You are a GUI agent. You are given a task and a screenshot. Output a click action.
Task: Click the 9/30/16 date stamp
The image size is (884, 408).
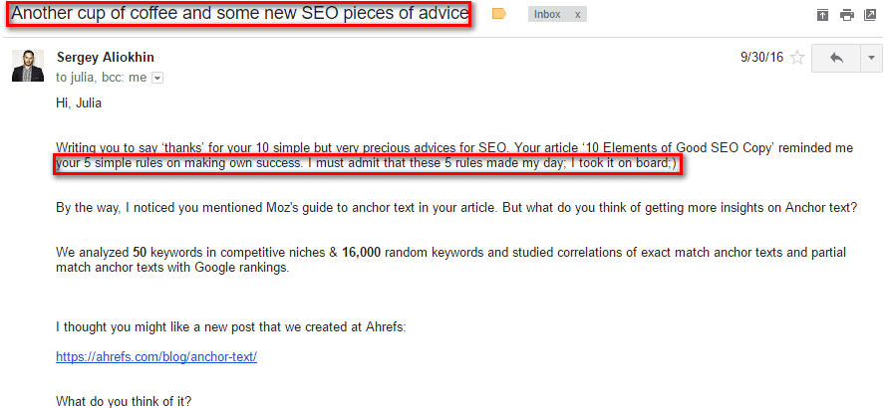(x=761, y=58)
